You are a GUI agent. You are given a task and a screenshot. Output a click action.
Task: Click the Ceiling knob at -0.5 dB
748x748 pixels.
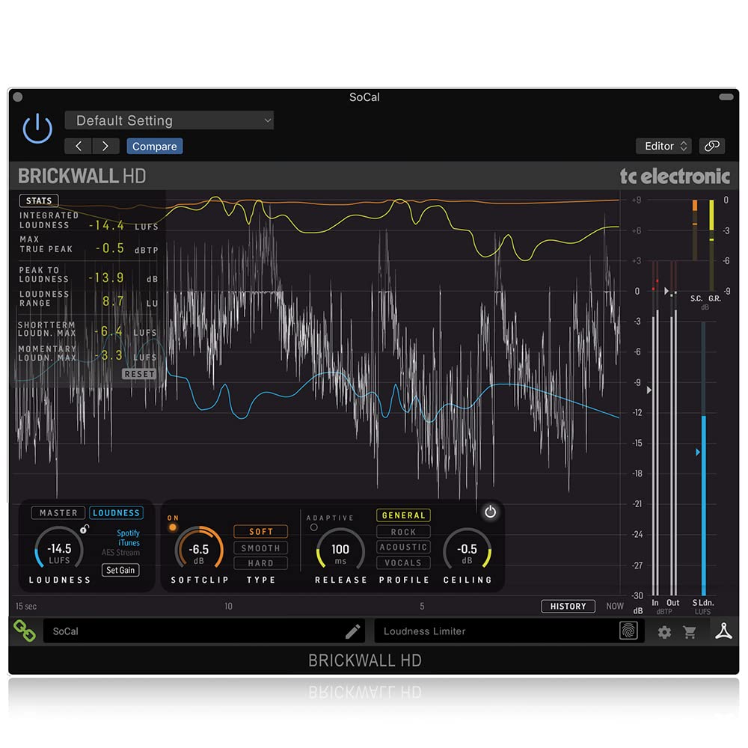point(467,550)
